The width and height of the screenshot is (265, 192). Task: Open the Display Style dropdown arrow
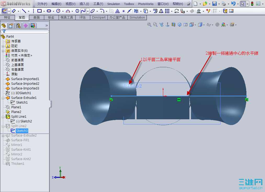point(204,25)
